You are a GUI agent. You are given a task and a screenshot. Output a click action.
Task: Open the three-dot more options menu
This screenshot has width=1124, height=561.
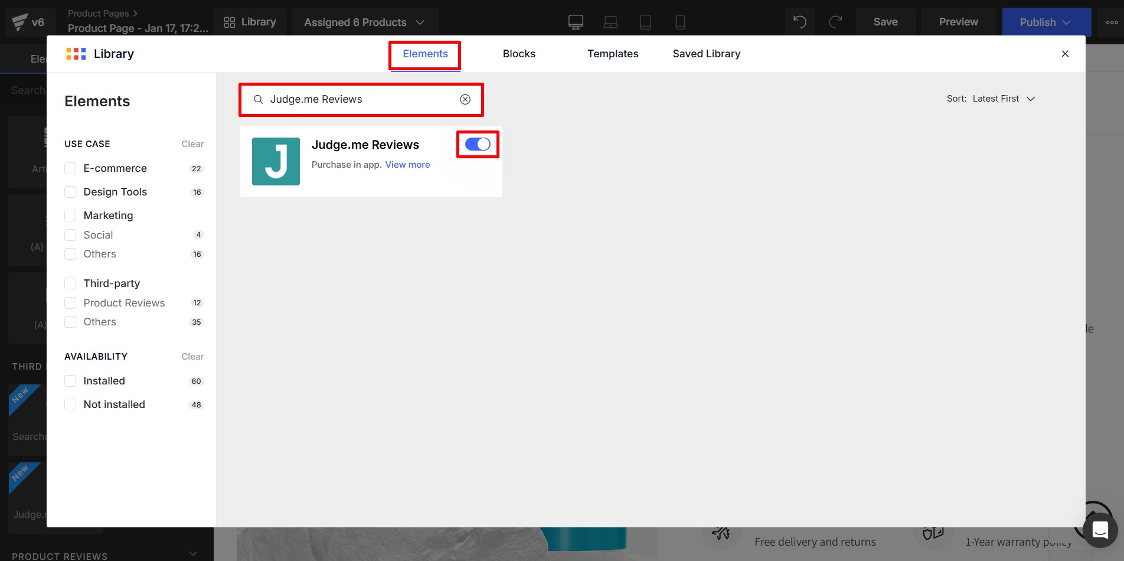[x=1112, y=22]
